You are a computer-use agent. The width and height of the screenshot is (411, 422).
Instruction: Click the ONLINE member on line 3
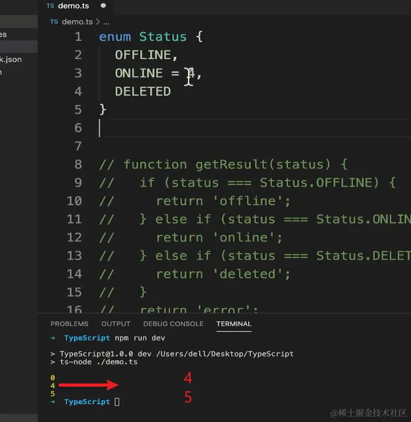click(139, 73)
